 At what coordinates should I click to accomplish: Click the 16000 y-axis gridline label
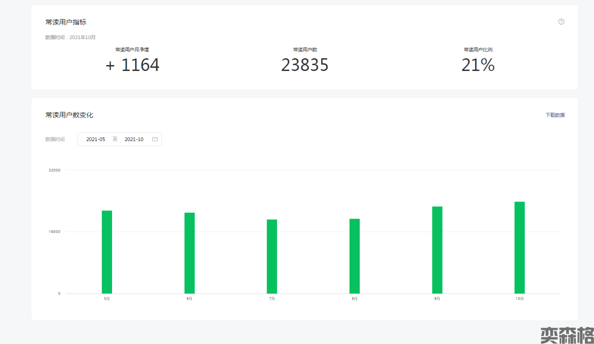(x=55, y=232)
